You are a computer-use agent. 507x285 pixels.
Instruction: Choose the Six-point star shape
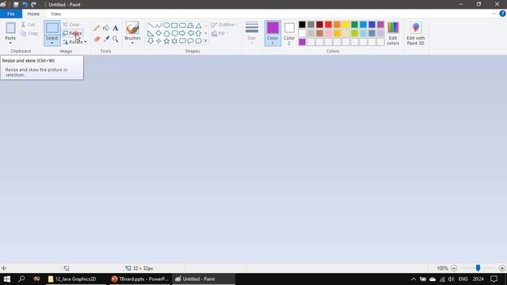click(x=174, y=41)
